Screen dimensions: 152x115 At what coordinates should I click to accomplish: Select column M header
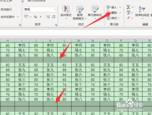click(x=79, y=41)
